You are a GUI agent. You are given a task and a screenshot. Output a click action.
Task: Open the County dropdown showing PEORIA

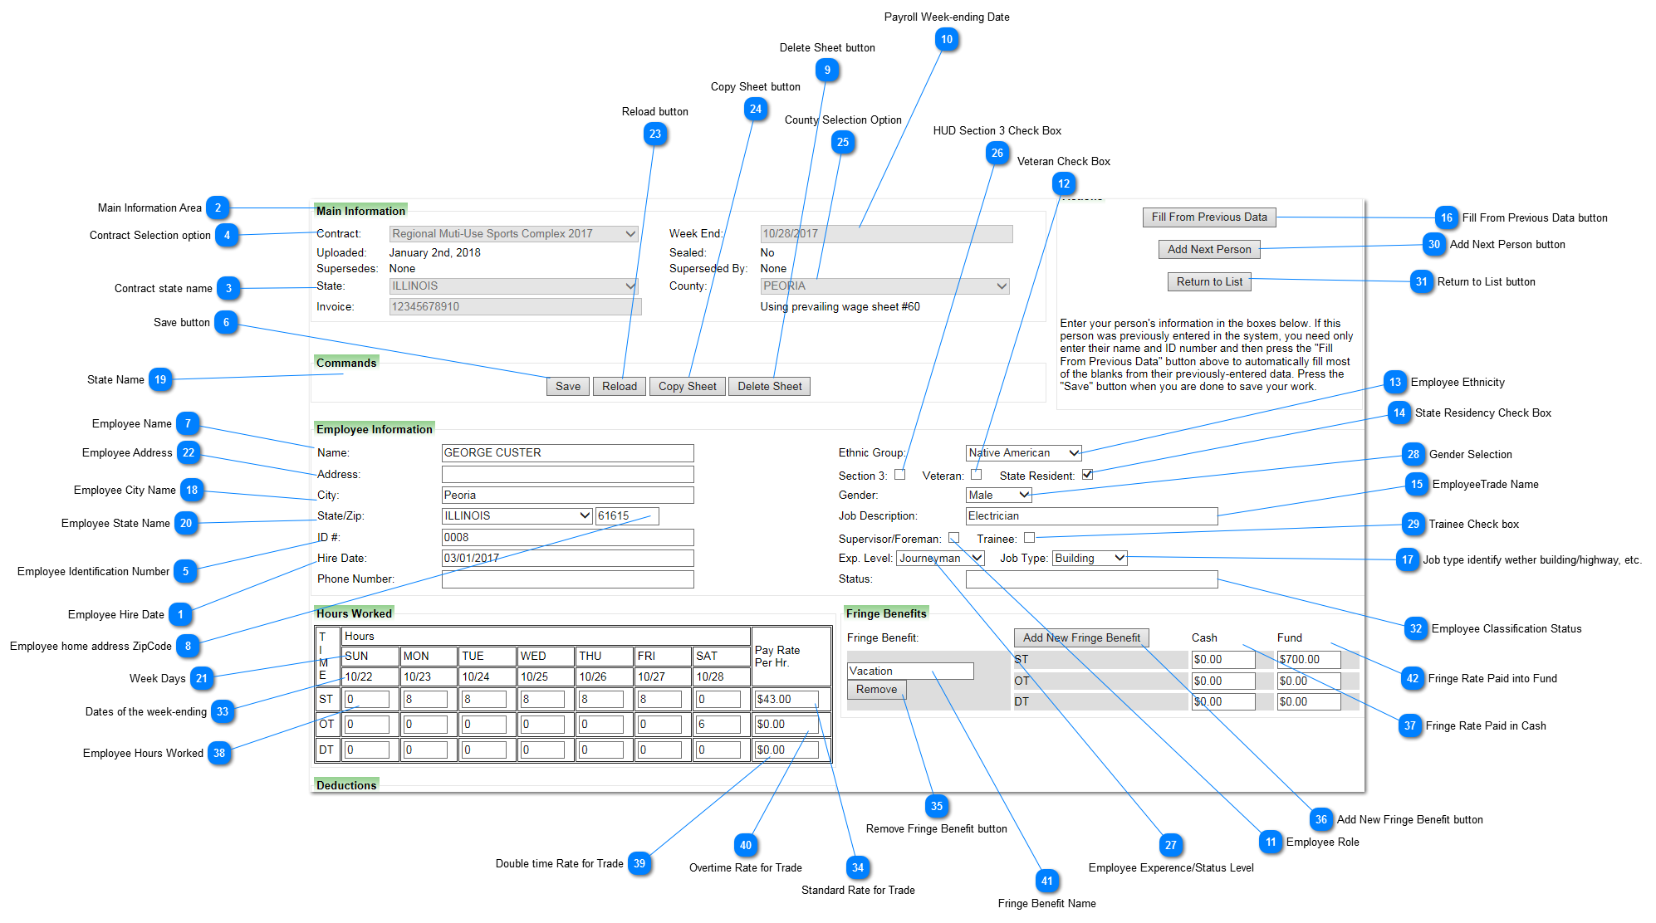885,286
